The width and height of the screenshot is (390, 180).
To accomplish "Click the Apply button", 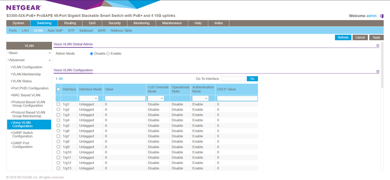I will 377,37.
